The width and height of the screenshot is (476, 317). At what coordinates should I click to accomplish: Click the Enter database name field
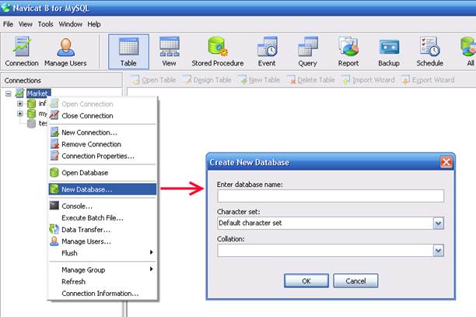(x=331, y=196)
